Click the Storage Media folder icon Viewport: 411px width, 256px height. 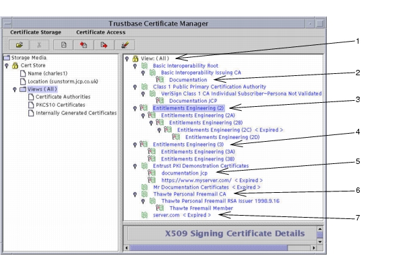point(7,58)
